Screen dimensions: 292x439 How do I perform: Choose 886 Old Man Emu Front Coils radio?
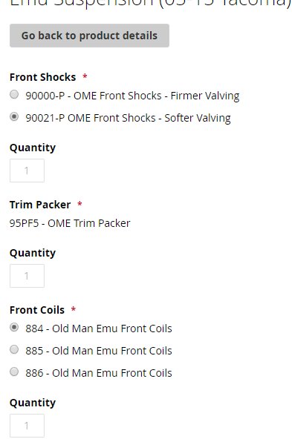click(14, 372)
